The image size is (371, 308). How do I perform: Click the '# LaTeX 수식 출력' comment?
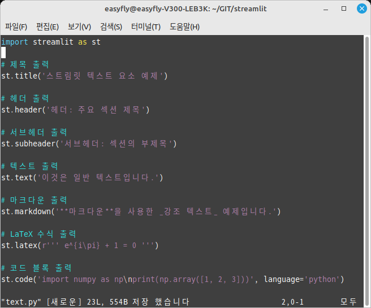coord(38,234)
